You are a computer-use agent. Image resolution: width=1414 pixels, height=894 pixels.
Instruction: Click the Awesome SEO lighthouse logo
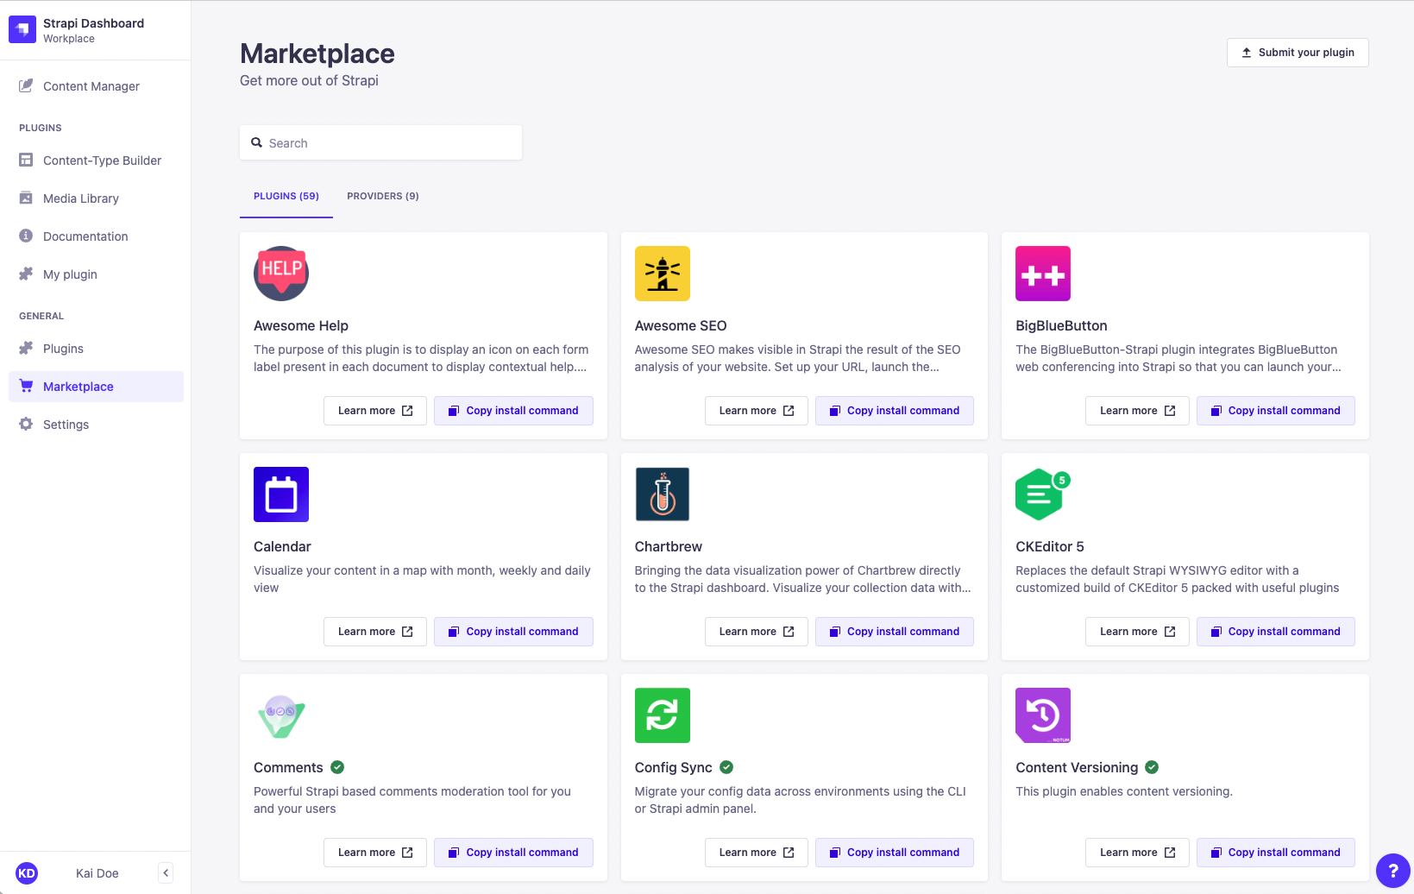click(663, 274)
